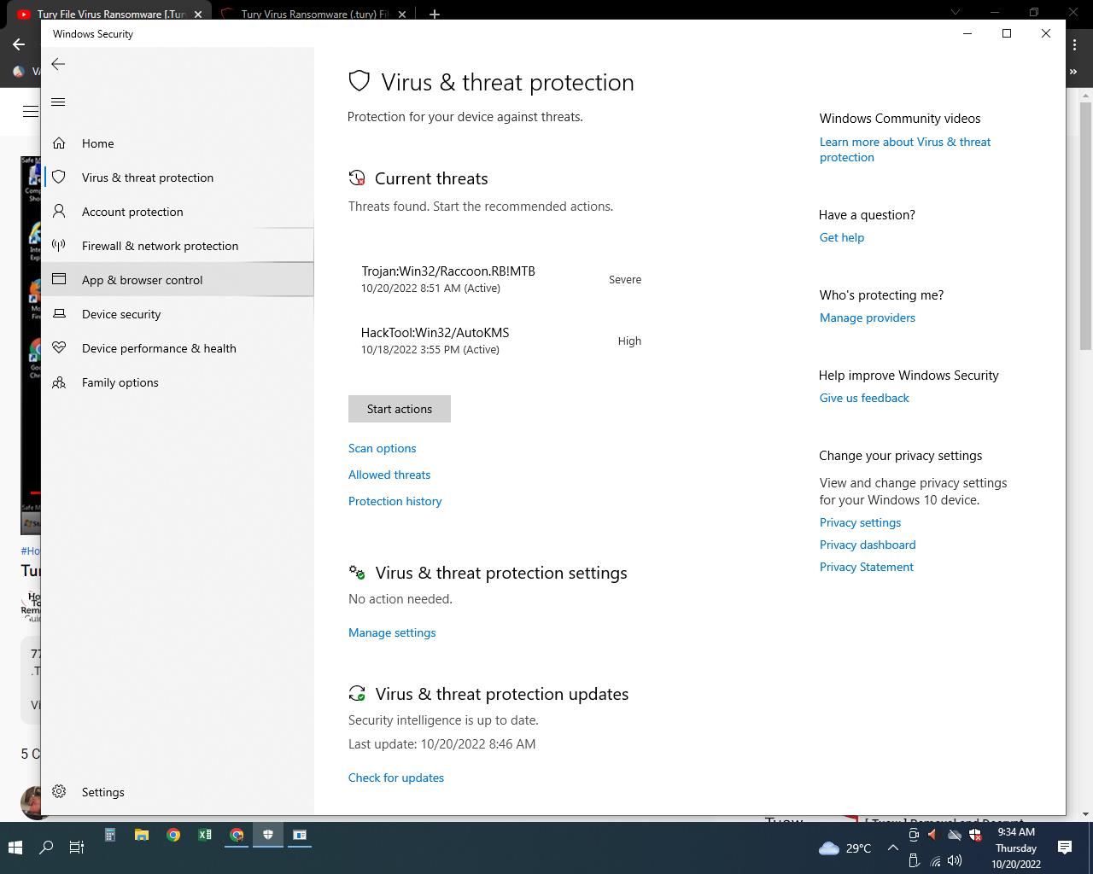Open the Manage providers link

[x=867, y=318]
